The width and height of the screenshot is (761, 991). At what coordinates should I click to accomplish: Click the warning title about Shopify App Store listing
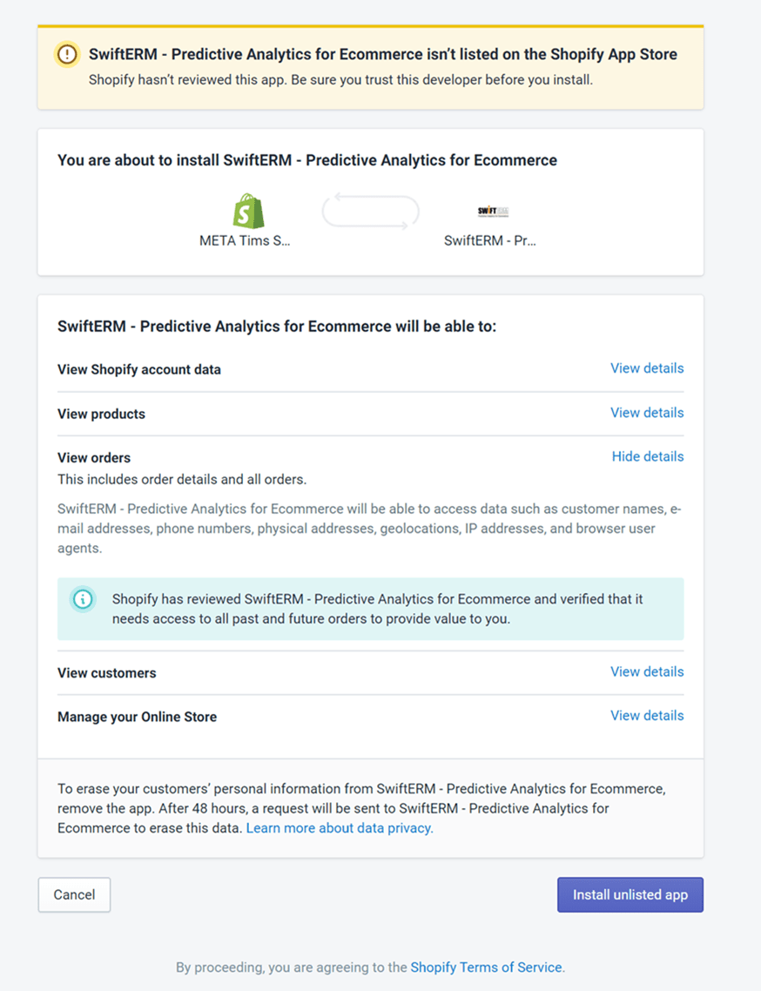tap(383, 54)
